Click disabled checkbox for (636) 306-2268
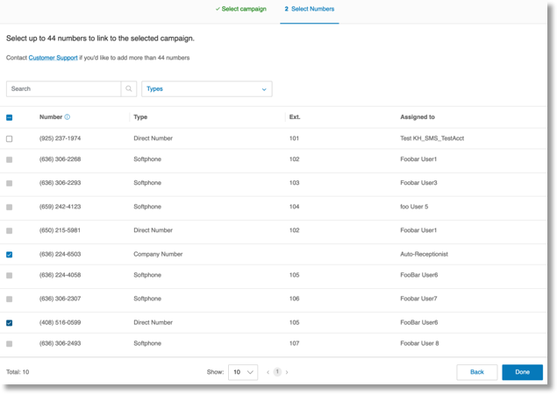557x394 pixels. click(10, 159)
